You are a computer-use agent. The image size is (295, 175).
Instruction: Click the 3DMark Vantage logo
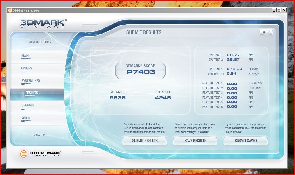43,24
